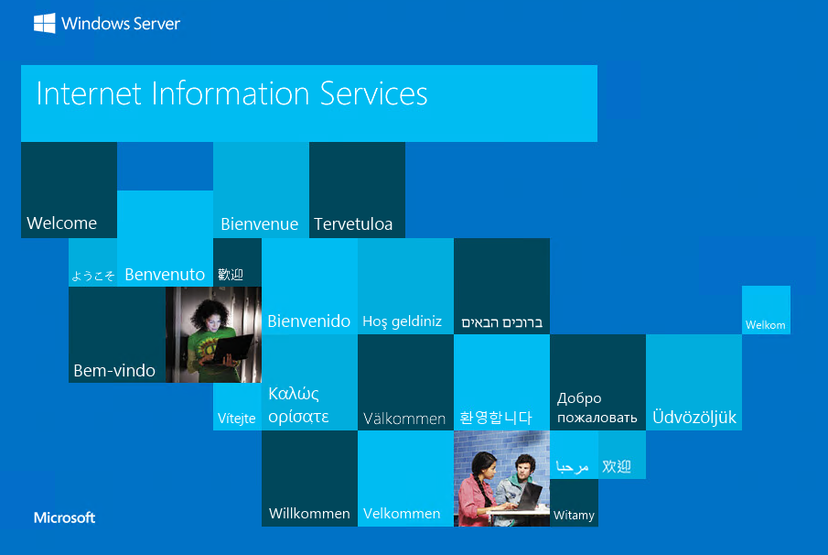Click the Windows Server logo
The height and width of the screenshot is (555, 828).
point(106,24)
